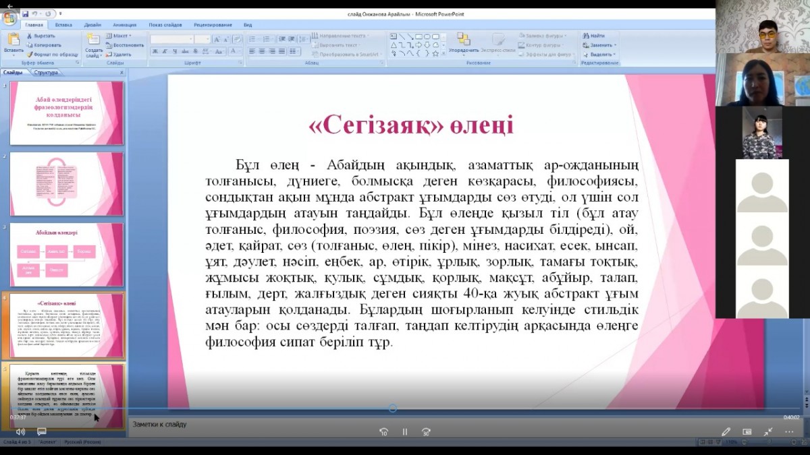Open the three-dots more options menu
Screen dimensions: 810x455
pos(789,431)
